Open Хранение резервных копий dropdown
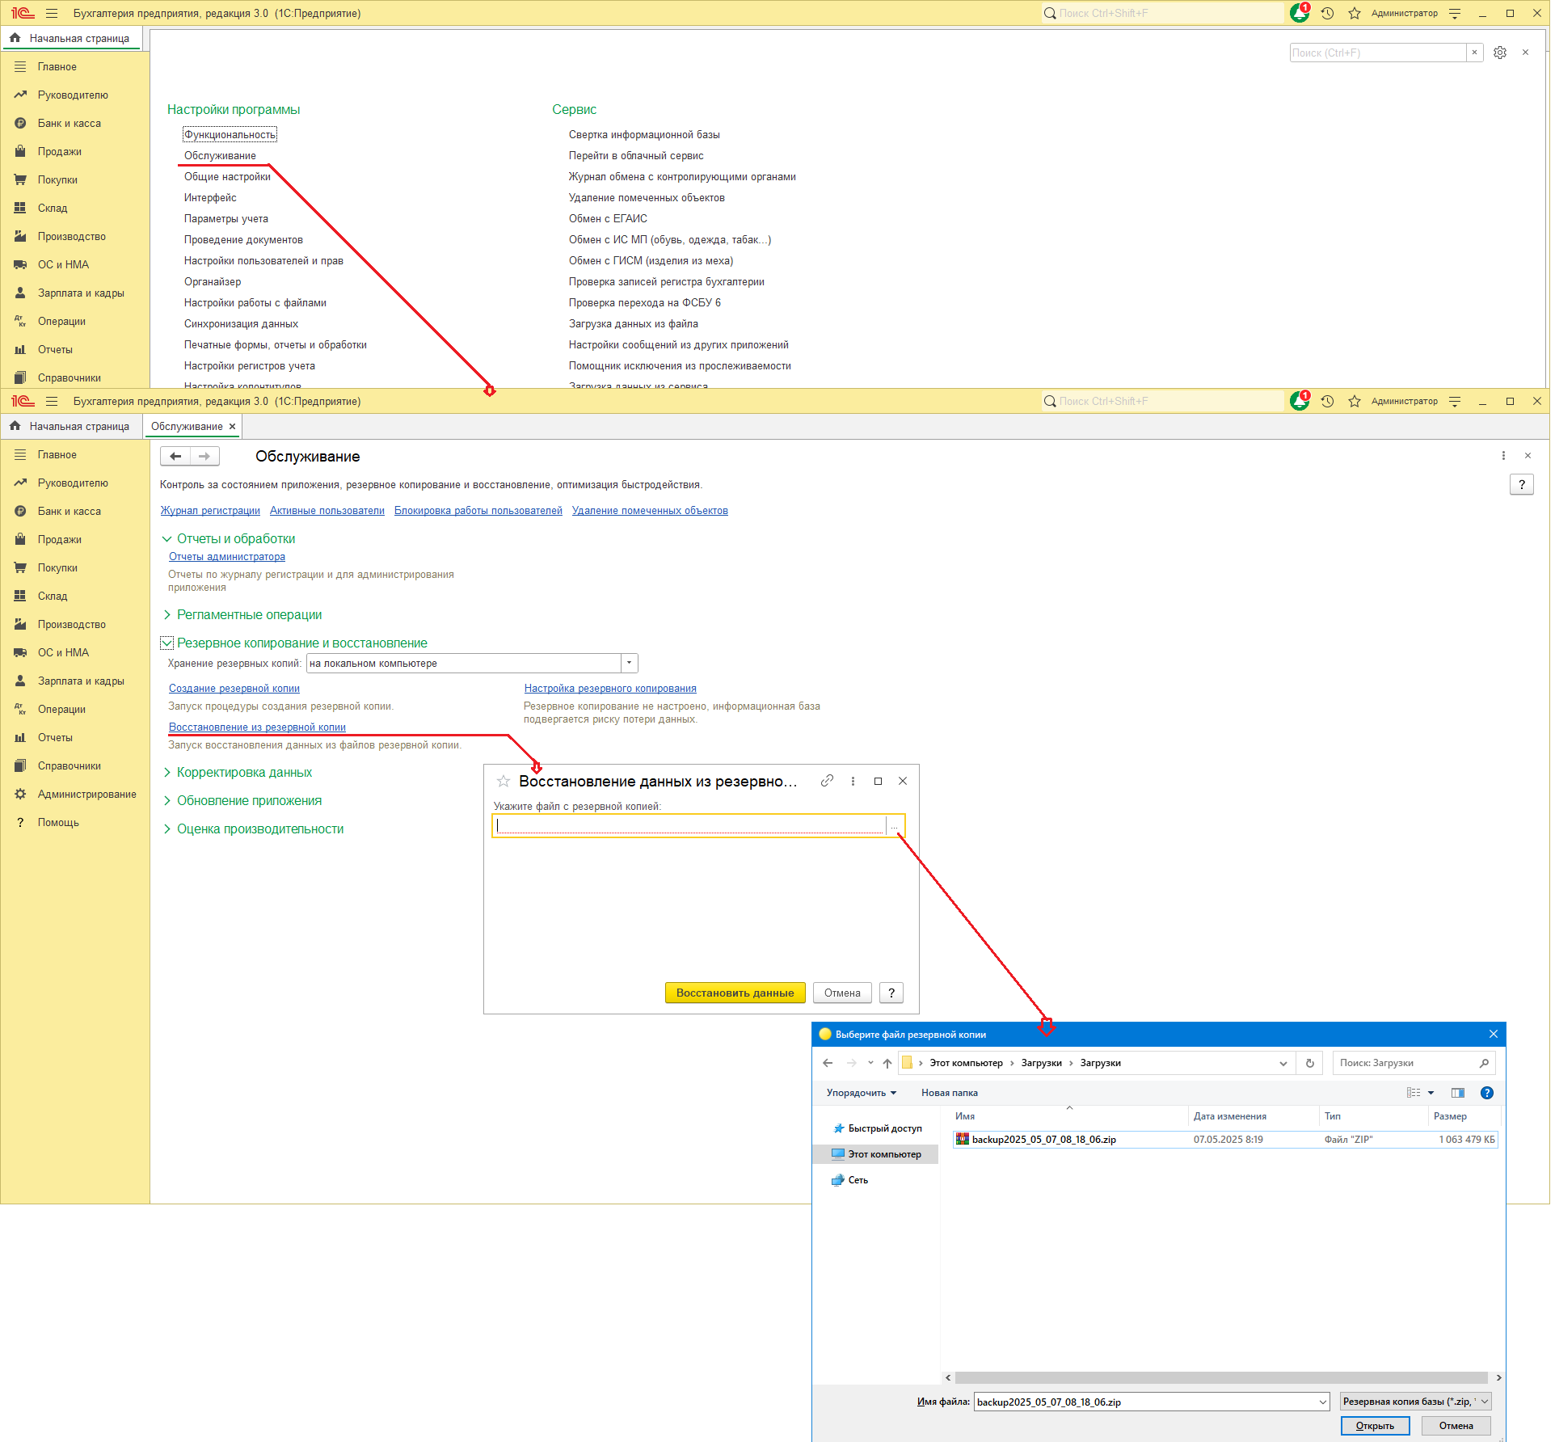Viewport: 1555px width, 1442px height. (629, 663)
